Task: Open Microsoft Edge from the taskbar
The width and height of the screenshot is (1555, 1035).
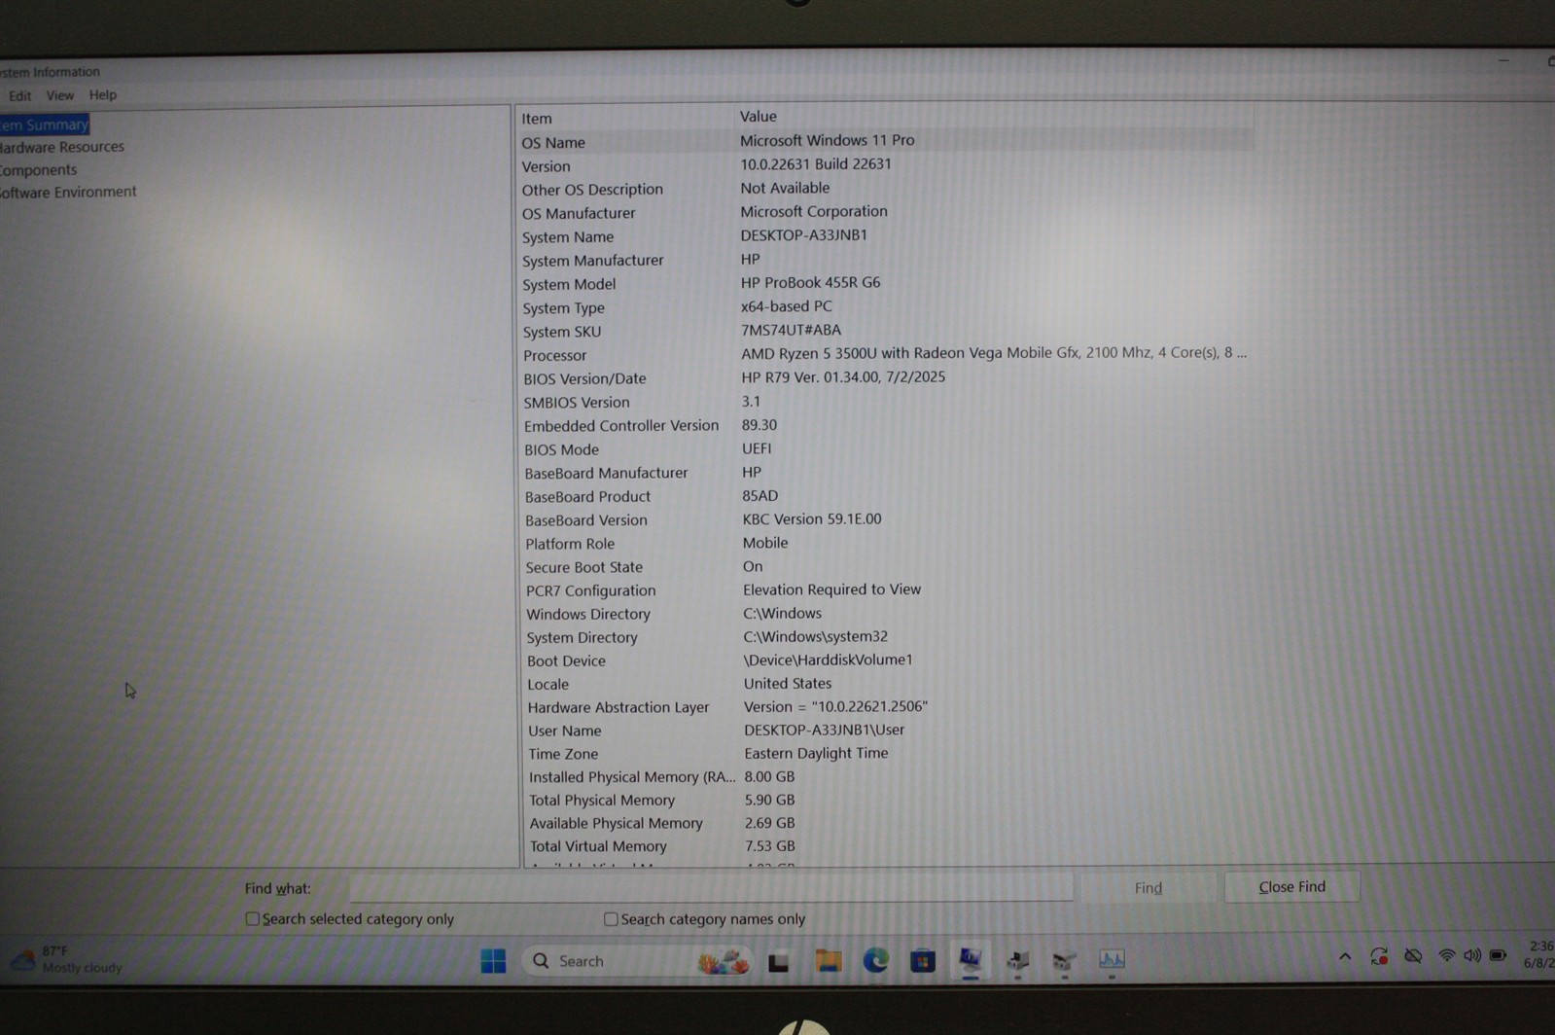Action: point(875,961)
